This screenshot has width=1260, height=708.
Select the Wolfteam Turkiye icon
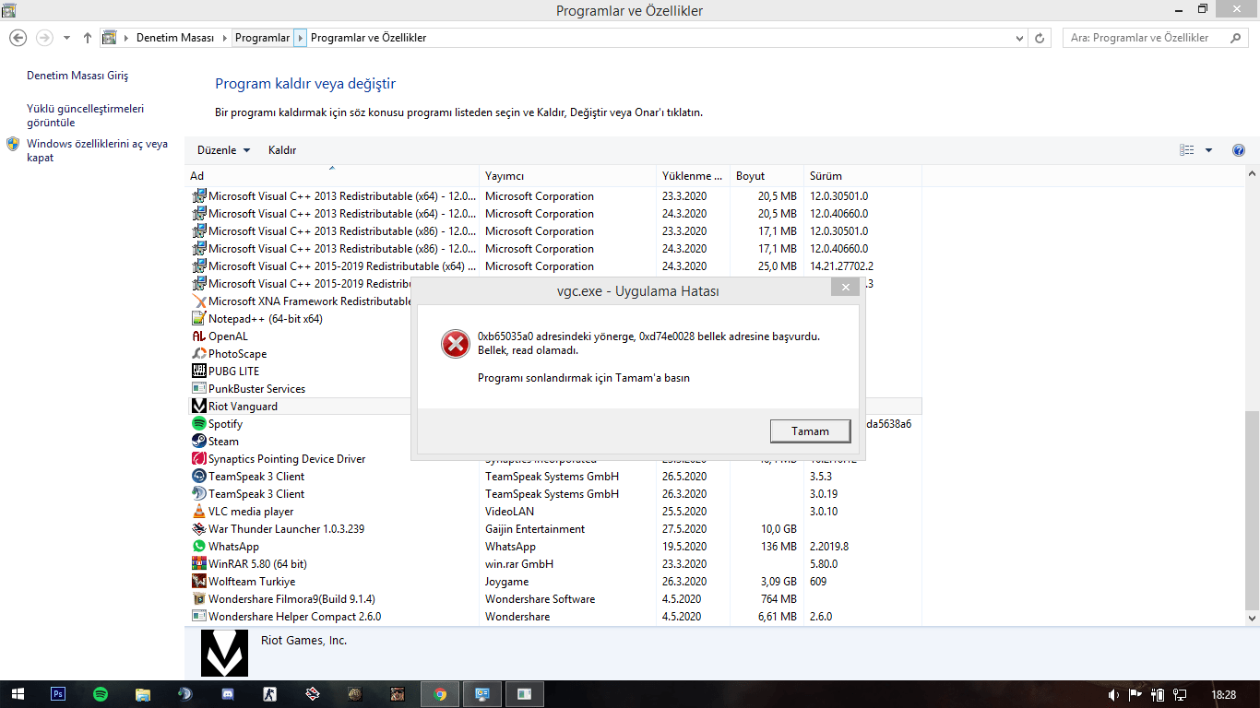(198, 582)
